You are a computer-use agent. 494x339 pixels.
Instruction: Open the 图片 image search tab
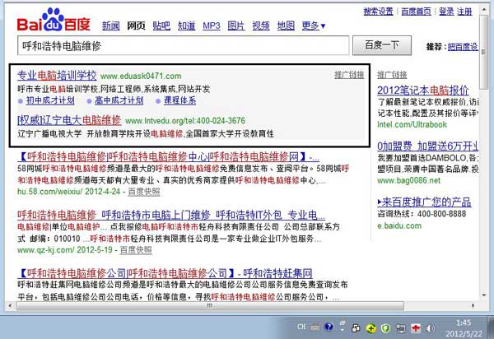tap(236, 26)
